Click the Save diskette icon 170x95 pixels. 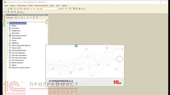11,9
